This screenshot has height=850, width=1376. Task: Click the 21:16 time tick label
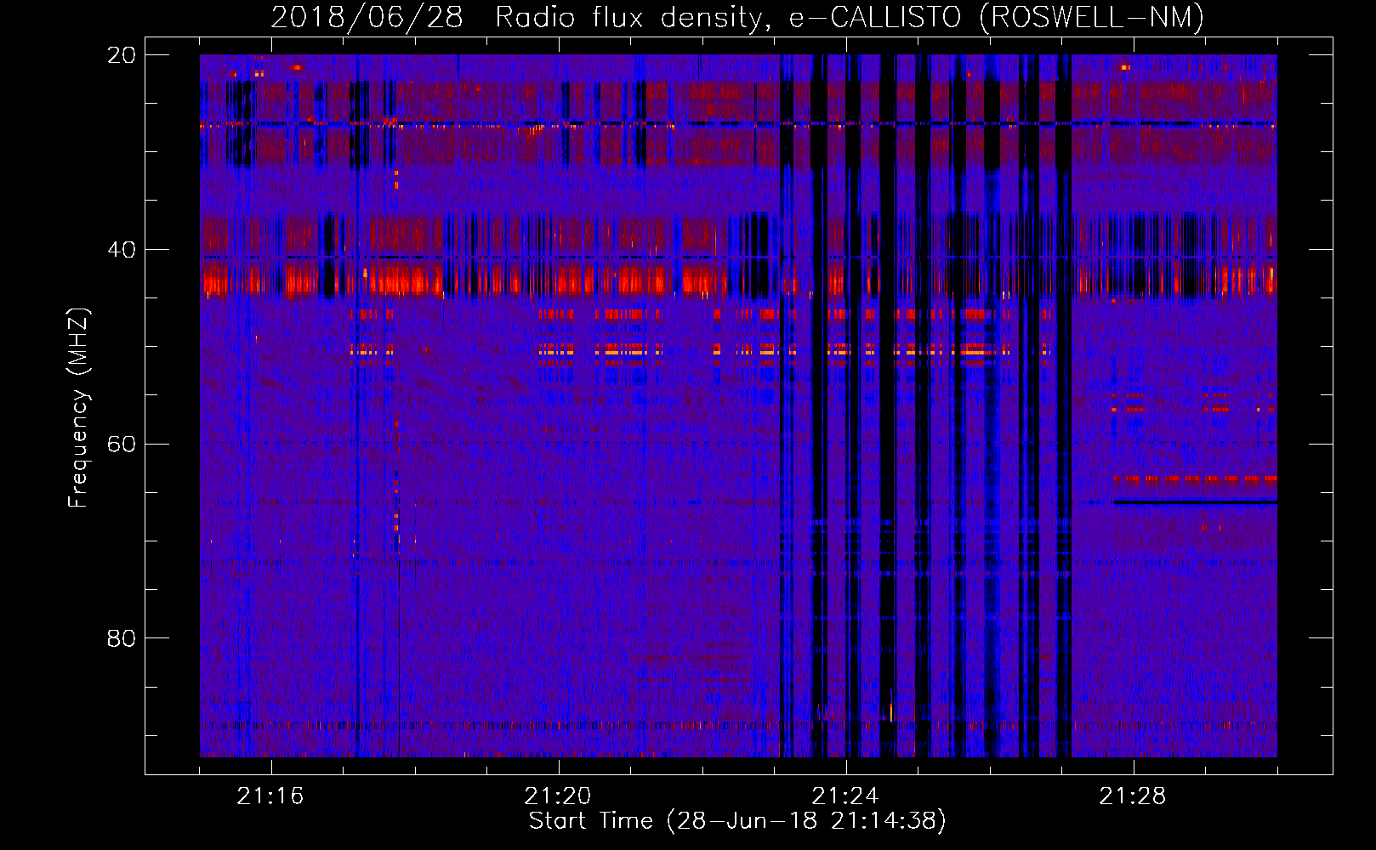point(270,796)
